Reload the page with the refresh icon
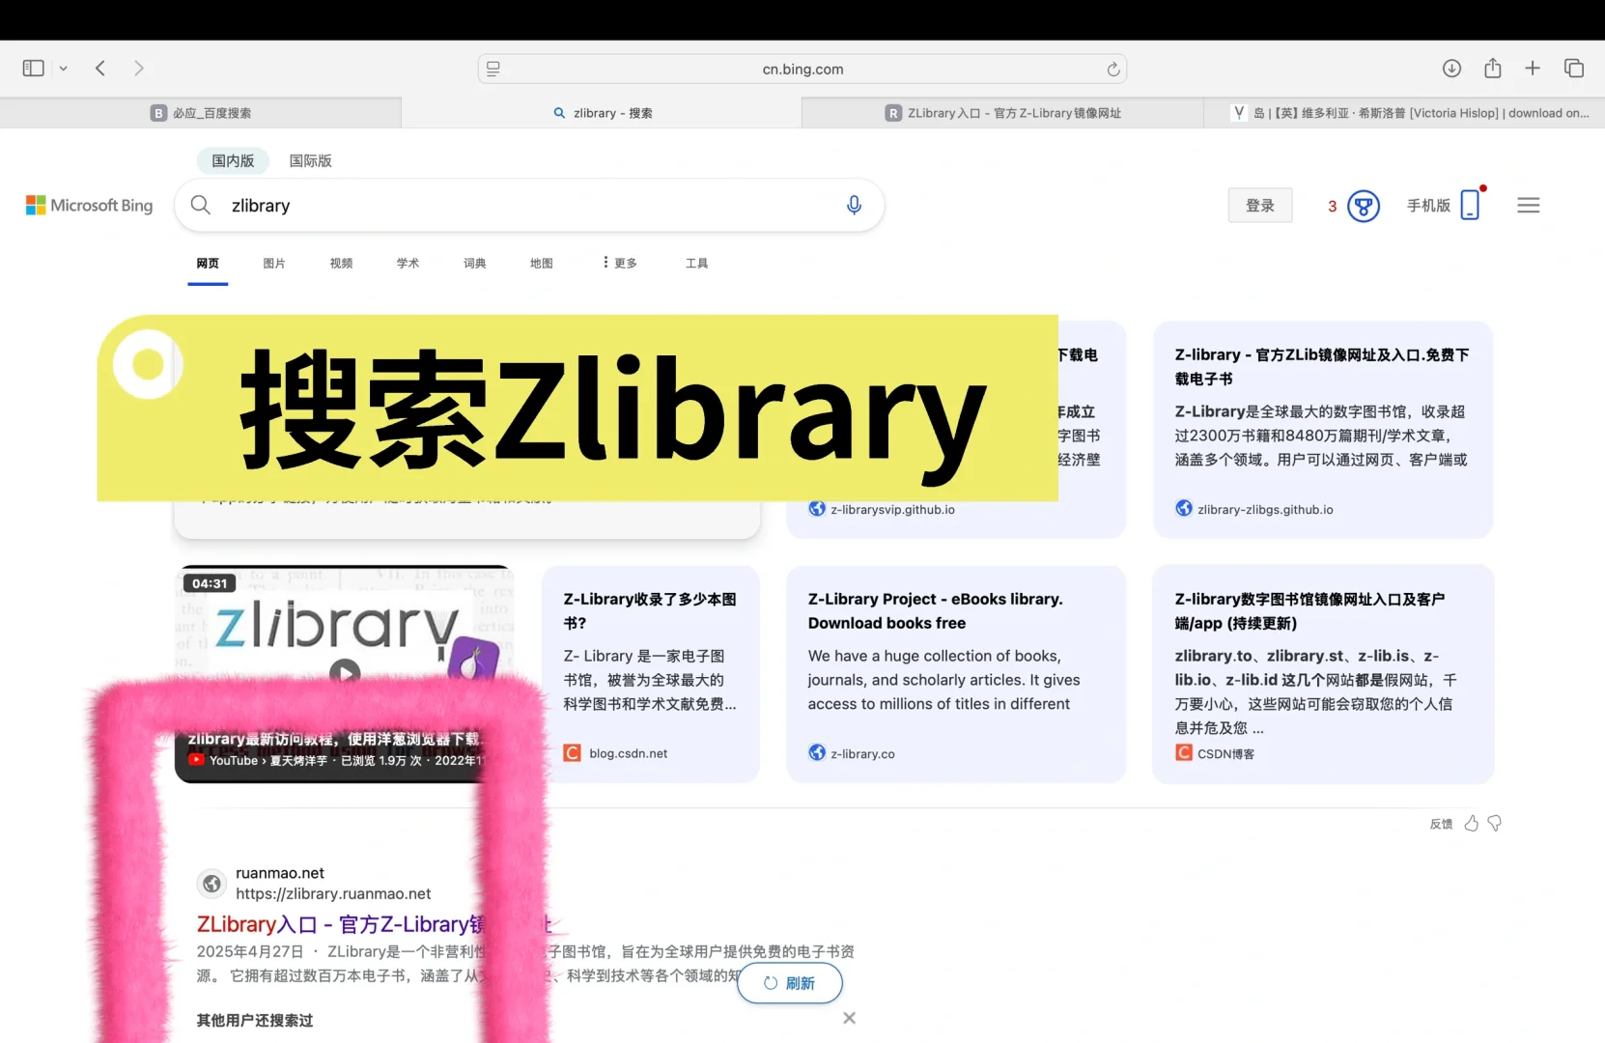This screenshot has height=1043, width=1605. click(1112, 70)
